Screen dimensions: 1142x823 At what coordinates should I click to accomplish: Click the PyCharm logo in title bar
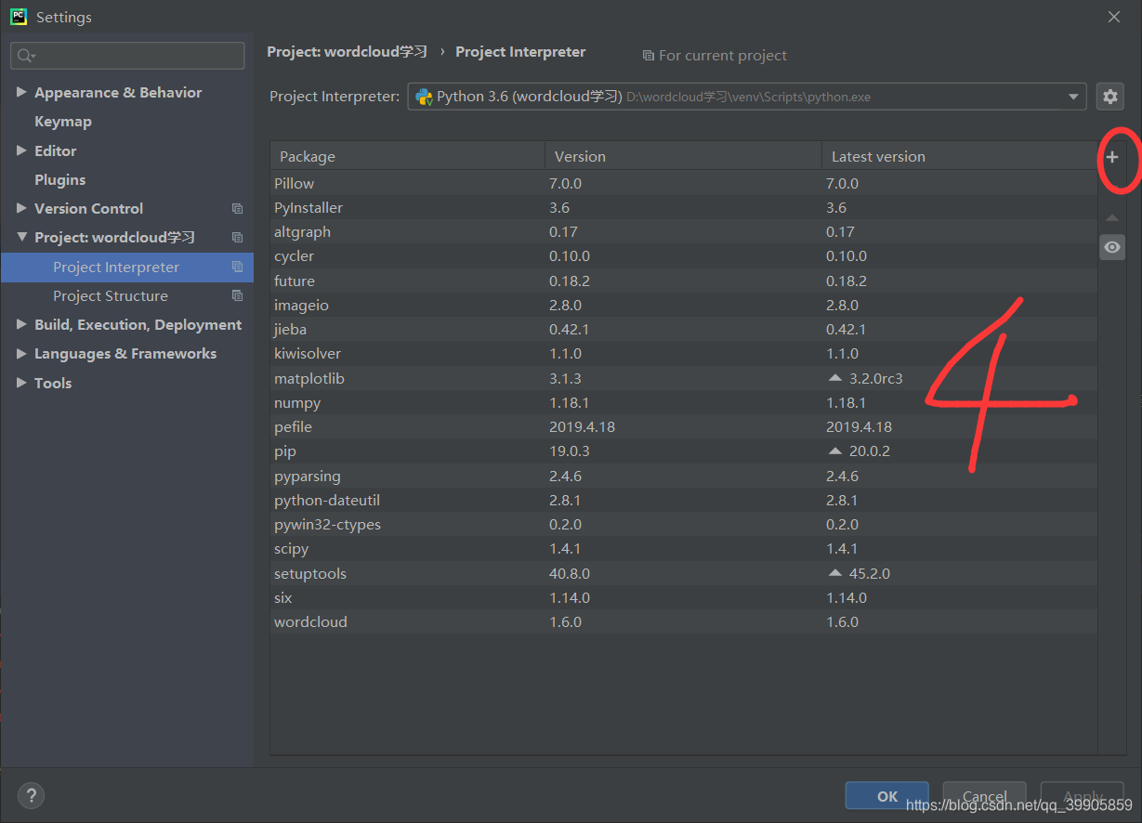pos(19,17)
